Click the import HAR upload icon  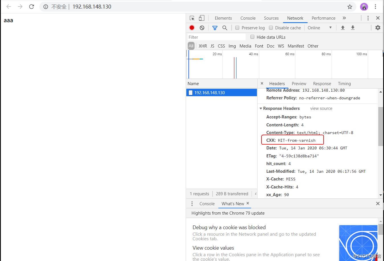point(343,28)
